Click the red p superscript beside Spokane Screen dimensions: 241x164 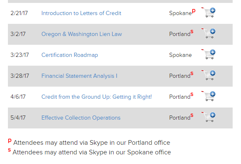point(194,11)
